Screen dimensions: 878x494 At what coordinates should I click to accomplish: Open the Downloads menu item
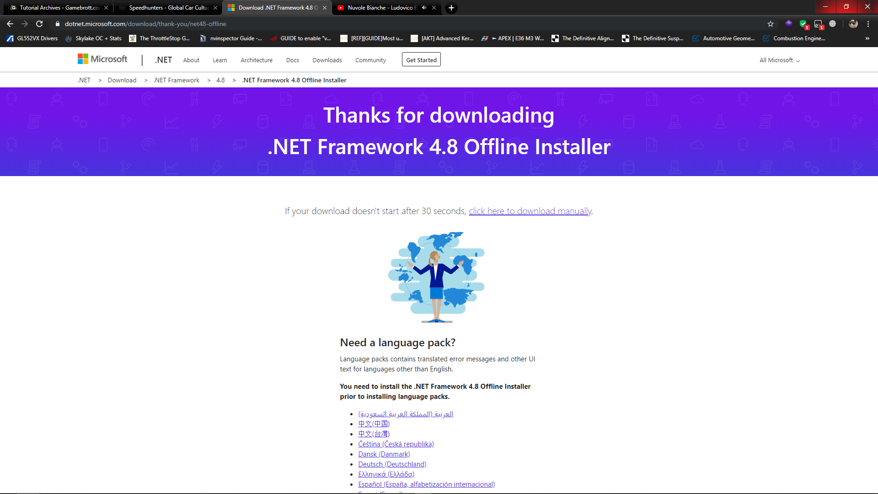[327, 60]
